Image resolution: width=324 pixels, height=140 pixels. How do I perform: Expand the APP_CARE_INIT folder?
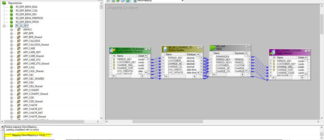click(11, 52)
